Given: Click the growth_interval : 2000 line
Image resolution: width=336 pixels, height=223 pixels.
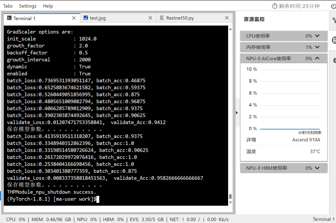Looking at the screenshot, I should [49, 60].
